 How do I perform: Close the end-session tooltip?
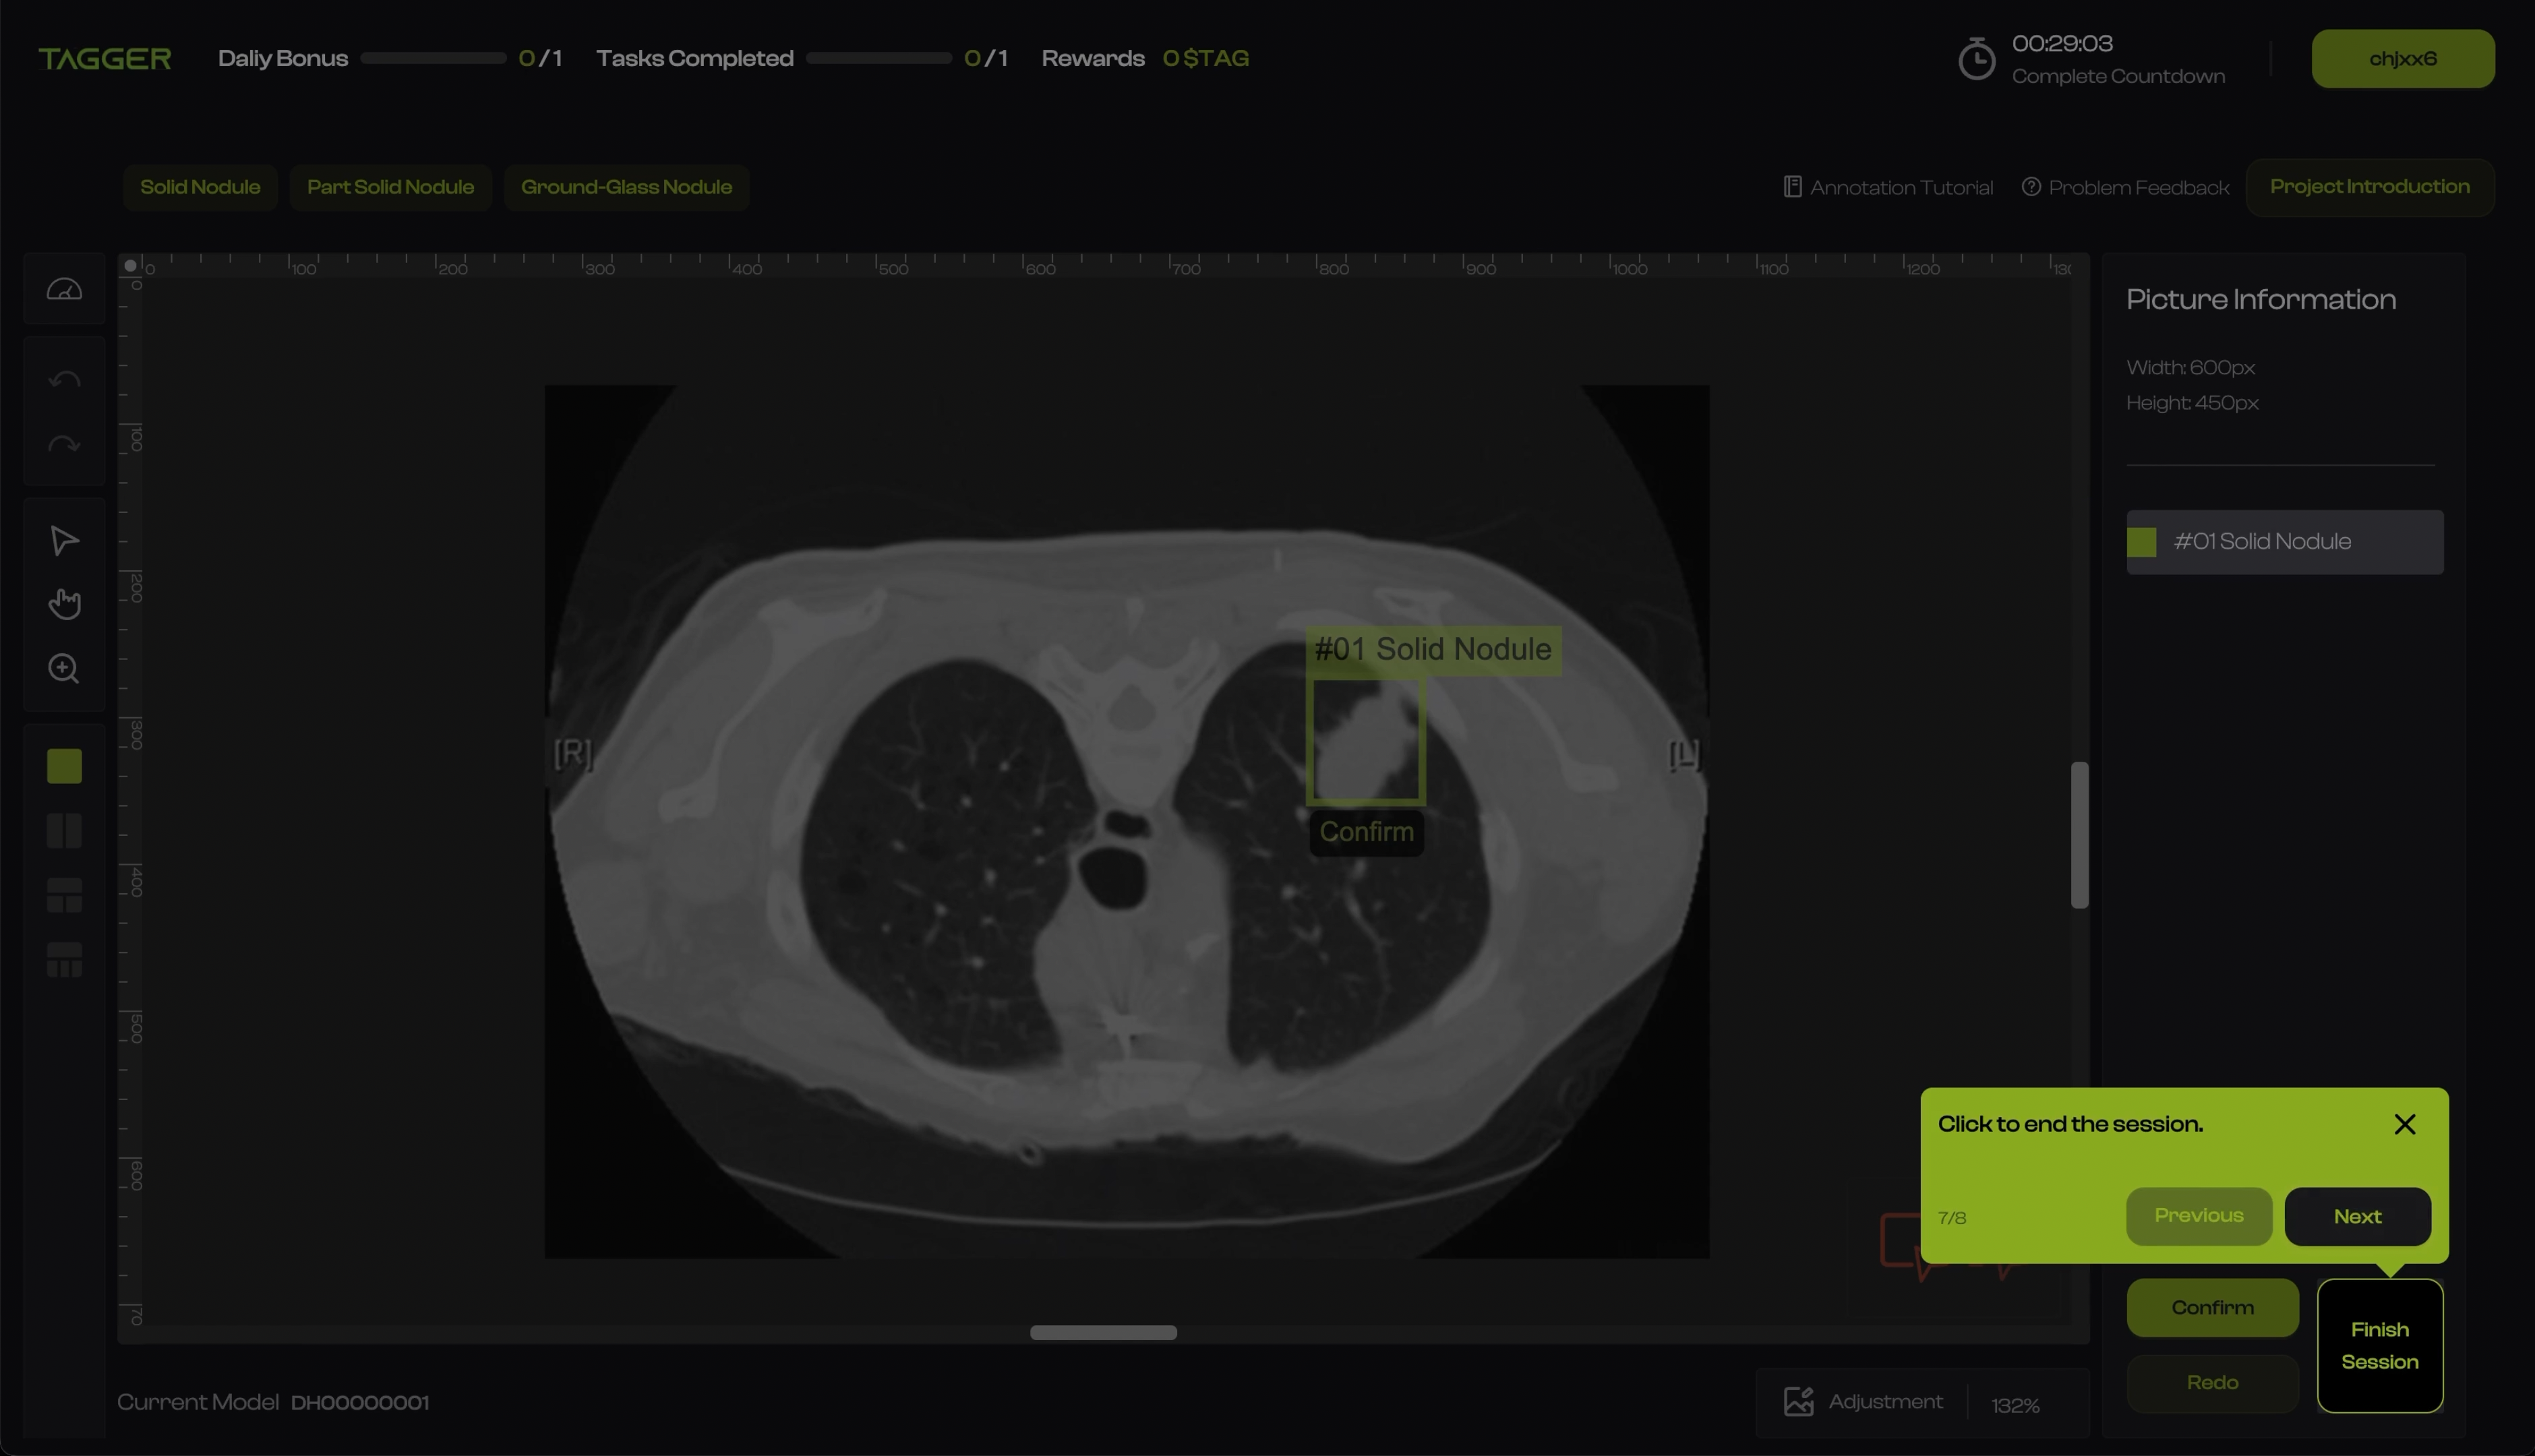pyautogui.click(x=2404, y=1124)
